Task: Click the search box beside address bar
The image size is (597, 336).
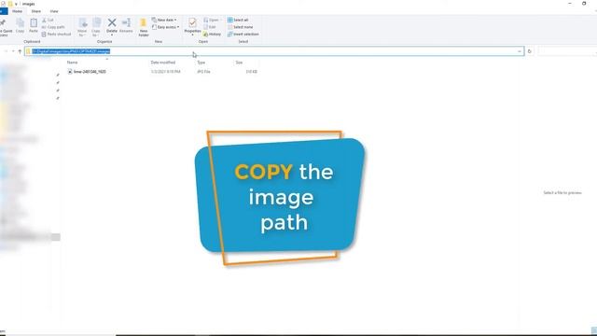Action: pyautogui.click(x=566, y=51)
